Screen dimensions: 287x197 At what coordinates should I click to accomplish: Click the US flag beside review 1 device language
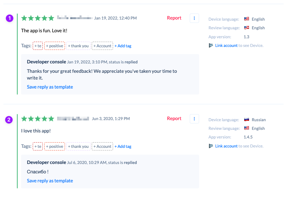click(246, 19)
